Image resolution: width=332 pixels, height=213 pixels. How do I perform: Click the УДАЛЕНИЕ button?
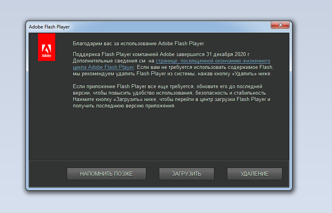(255, 174)
